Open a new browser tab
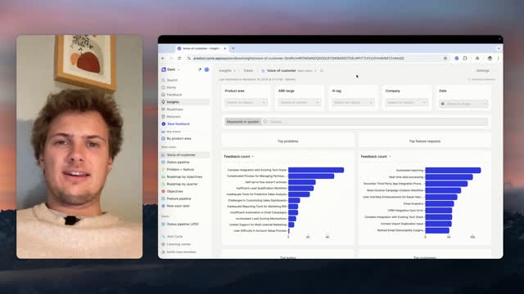524x294 pixels. tap(233, 49)
